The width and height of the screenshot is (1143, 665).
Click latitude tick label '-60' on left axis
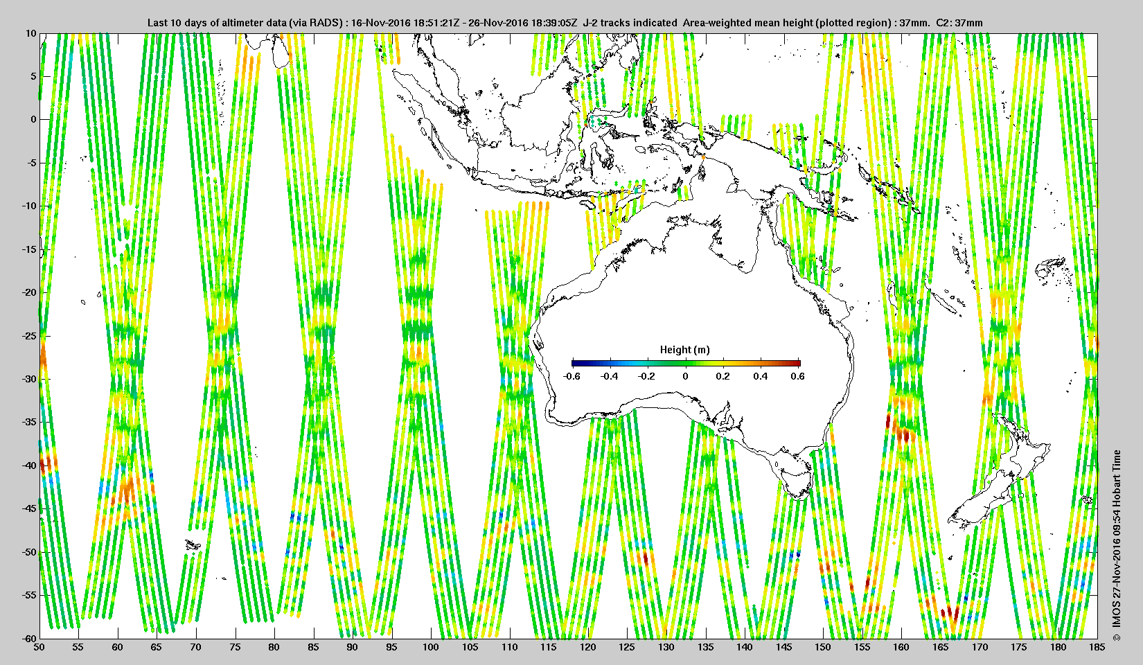pyautogui.click(x=29, y=638)
